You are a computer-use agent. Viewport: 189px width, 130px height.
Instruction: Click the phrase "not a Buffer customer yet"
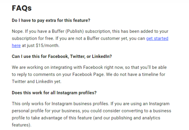(101, 38)
